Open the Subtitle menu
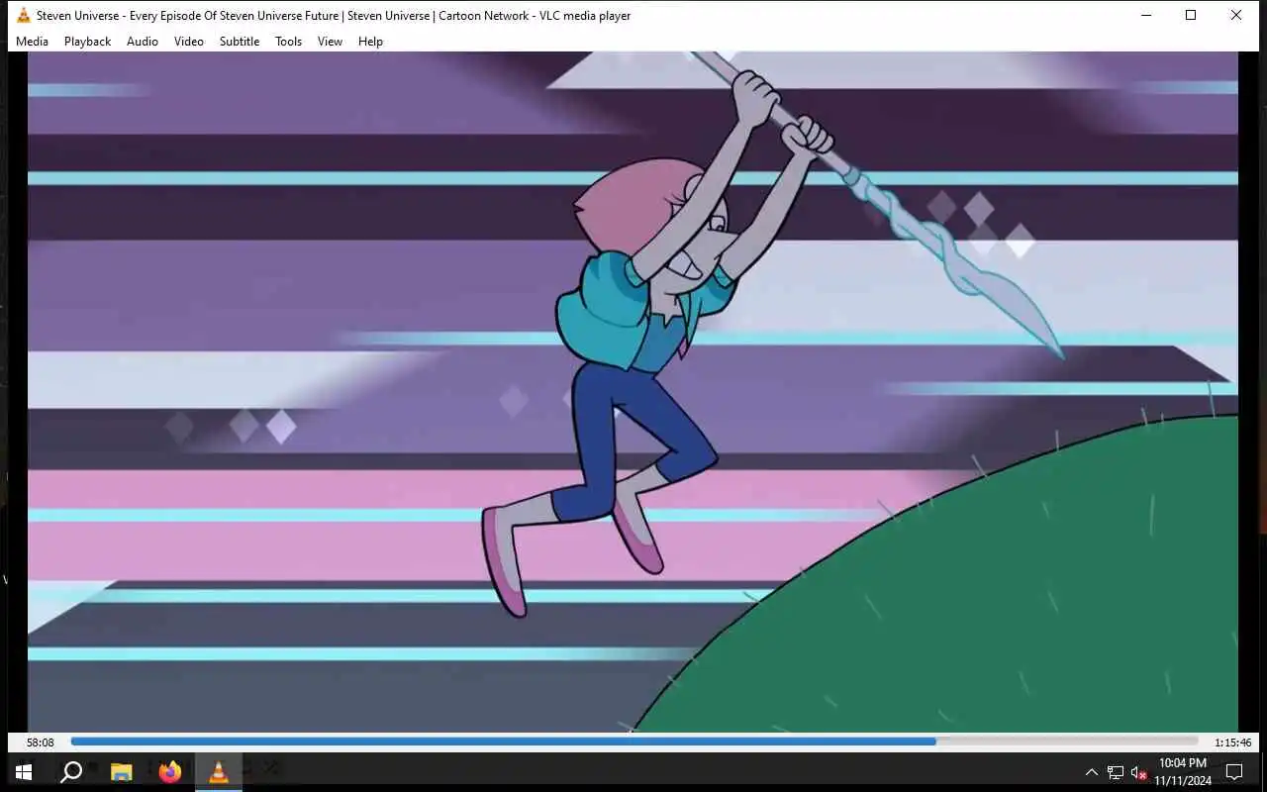 click(239, 42)
